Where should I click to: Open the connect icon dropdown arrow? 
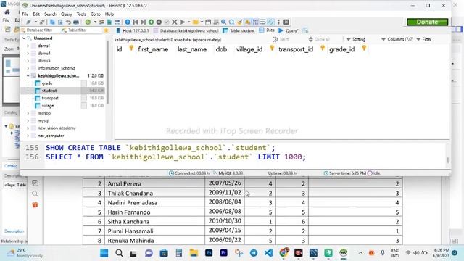click(36, 22)
